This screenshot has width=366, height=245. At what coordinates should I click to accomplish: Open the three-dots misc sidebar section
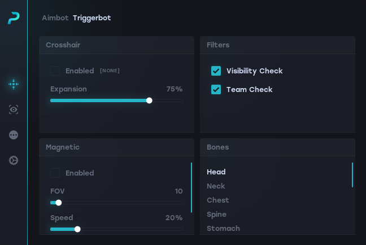(x=14, y=135)
